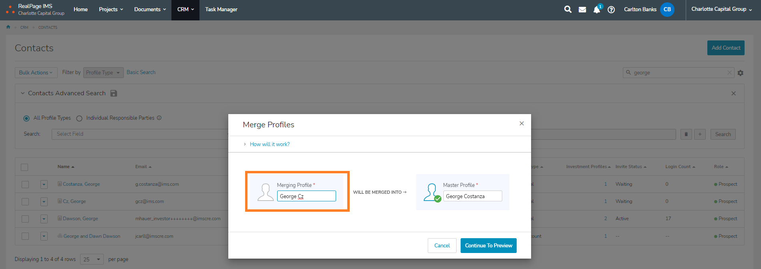Open the row actions dropdown for Costanza, George

(44, 185)
